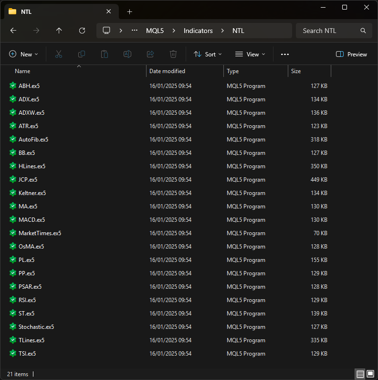Click the TSI.ex5 file icon
The image size is (378, 380).
[x=13, y=353]
